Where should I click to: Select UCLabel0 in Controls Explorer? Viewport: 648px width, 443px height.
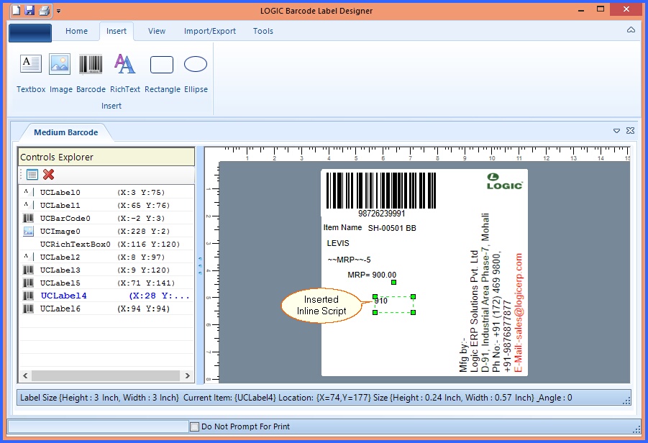click(106, 192)
